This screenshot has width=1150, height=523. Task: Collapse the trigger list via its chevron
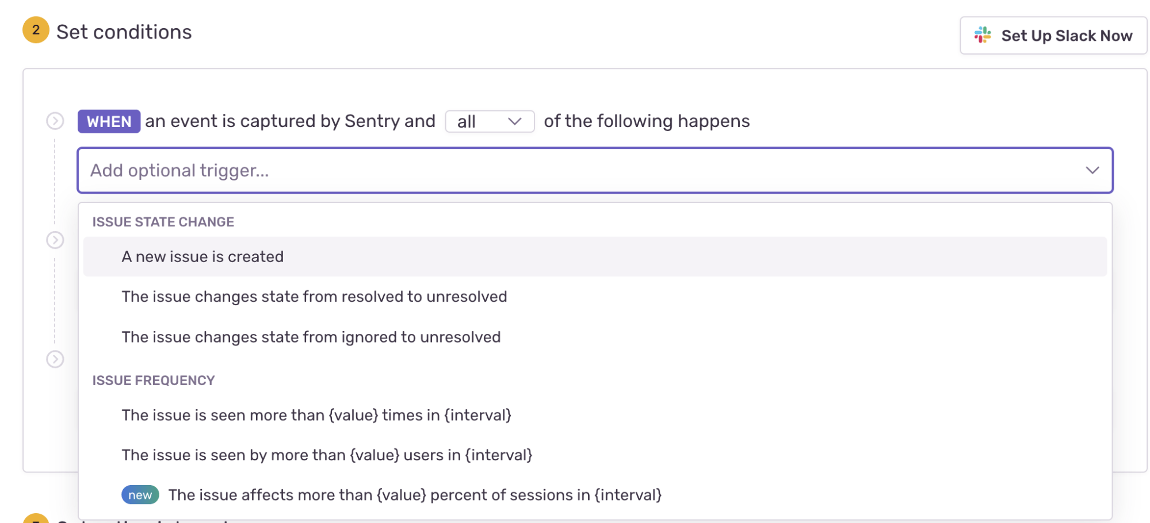pyautogui.click(x=1092, y=171)
